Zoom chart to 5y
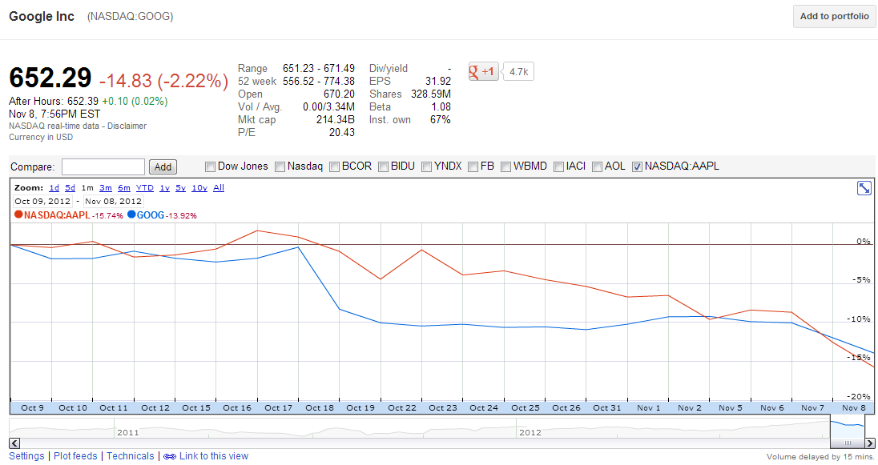Screen dimensions: 878x465 (x=180, y=188)
